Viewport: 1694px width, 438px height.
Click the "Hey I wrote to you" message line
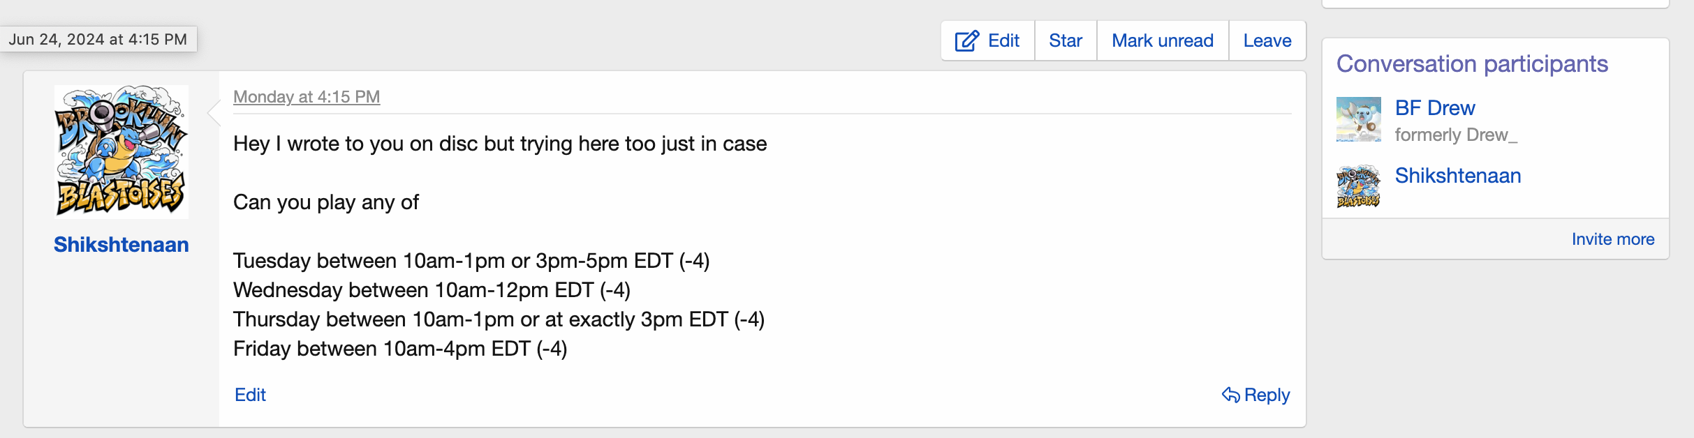500,144
